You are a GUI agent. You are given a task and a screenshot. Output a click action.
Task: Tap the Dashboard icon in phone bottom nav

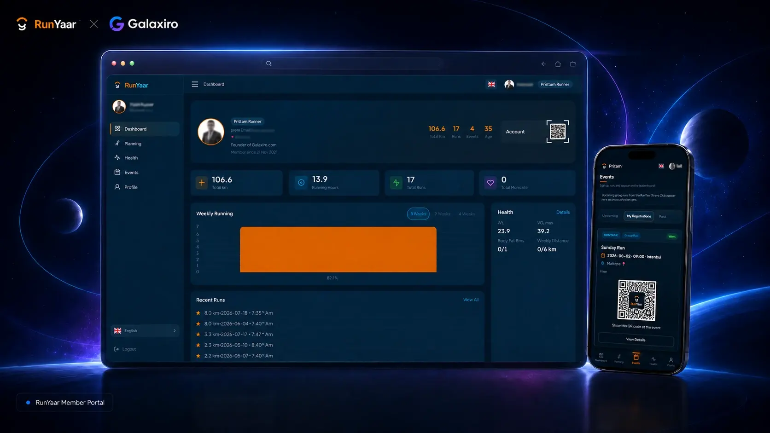point(601,357)
